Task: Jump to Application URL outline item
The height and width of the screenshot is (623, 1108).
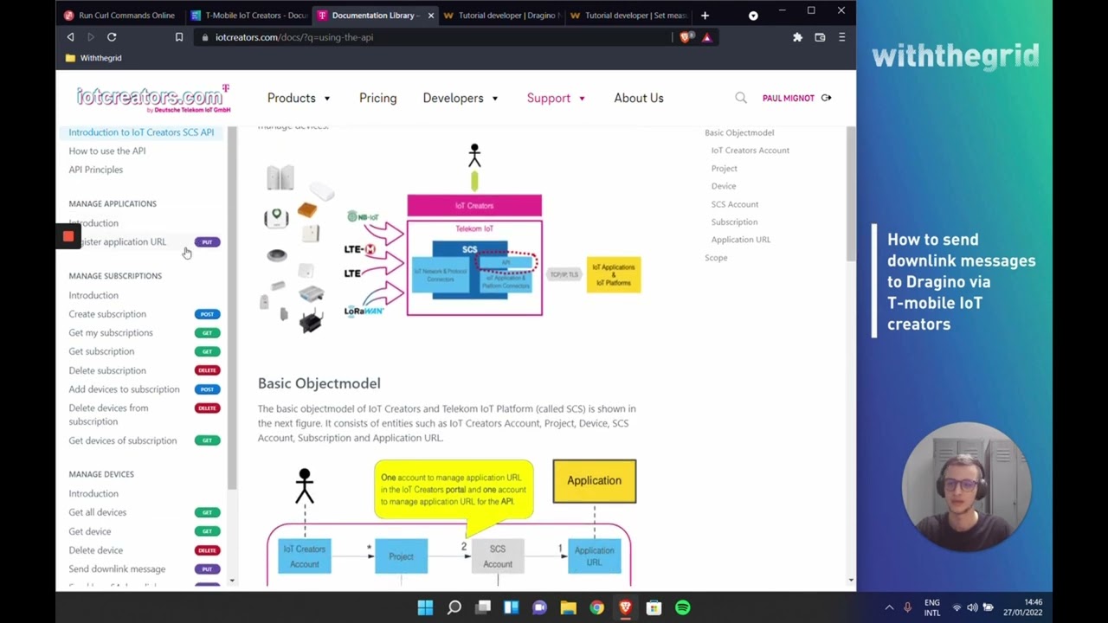Action: [741, 240]
